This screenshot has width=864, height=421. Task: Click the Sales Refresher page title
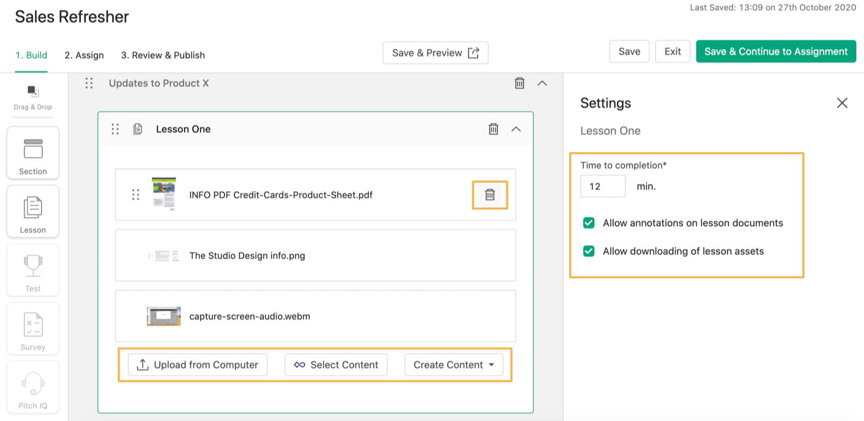(x=72, y=17)
